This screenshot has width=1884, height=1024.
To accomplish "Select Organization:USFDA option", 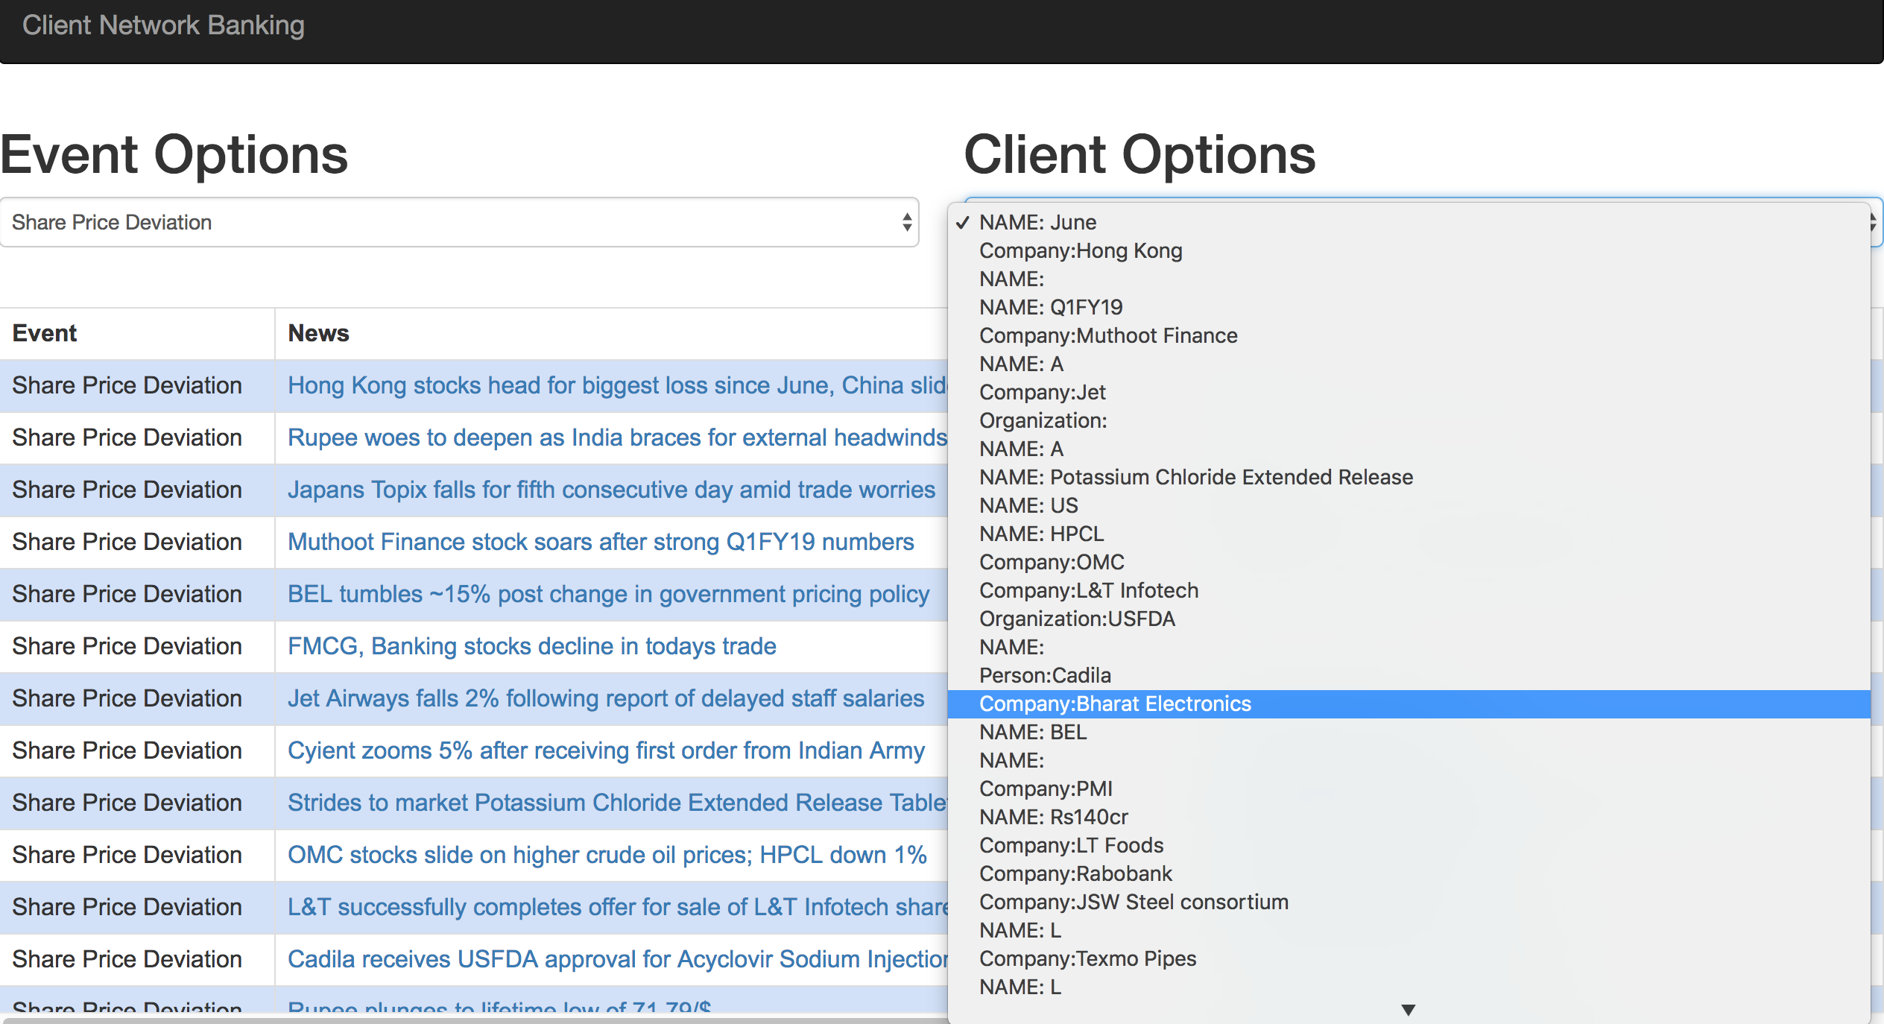I will coord(1077,619).
